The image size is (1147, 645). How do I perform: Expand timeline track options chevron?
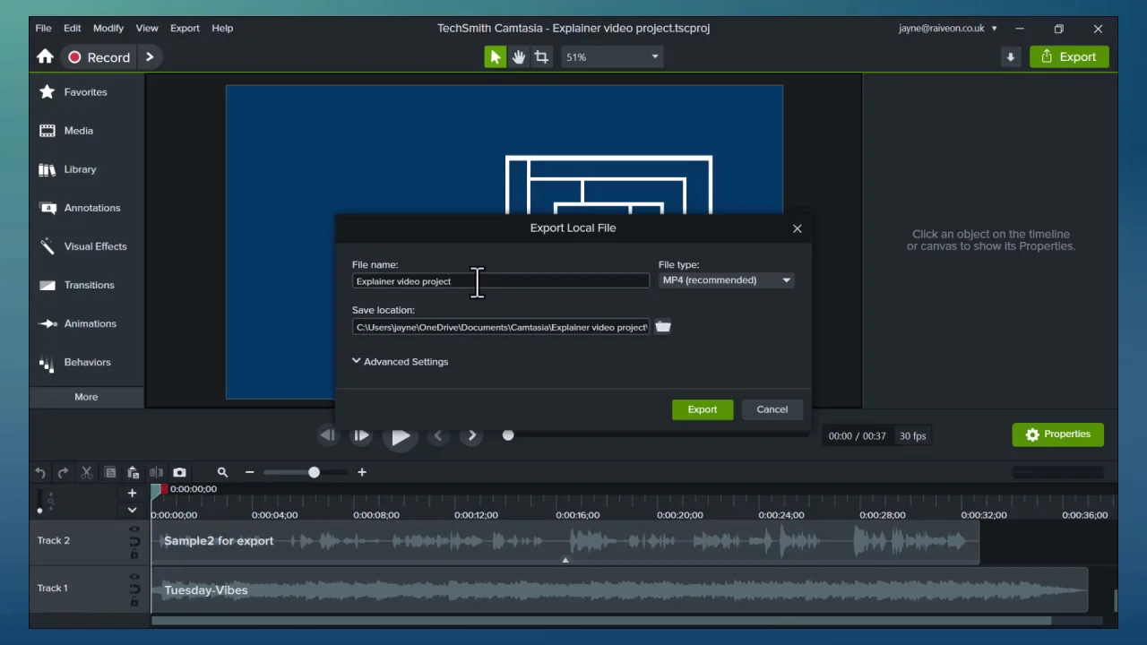[132, 510]
